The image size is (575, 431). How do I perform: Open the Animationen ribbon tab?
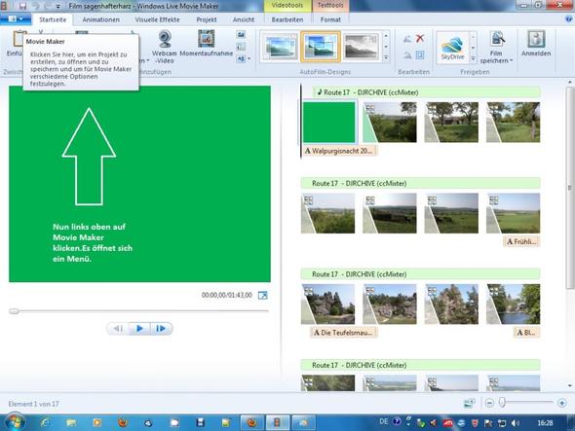pos(100,19)
